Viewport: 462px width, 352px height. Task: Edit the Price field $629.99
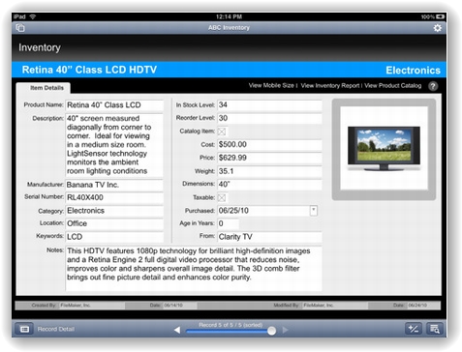pyautogui.click(x=269, y=158)
